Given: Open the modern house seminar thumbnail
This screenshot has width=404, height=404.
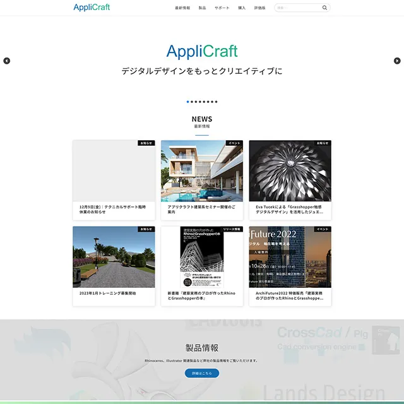Looking at the screenshot, I should [202, 171].
